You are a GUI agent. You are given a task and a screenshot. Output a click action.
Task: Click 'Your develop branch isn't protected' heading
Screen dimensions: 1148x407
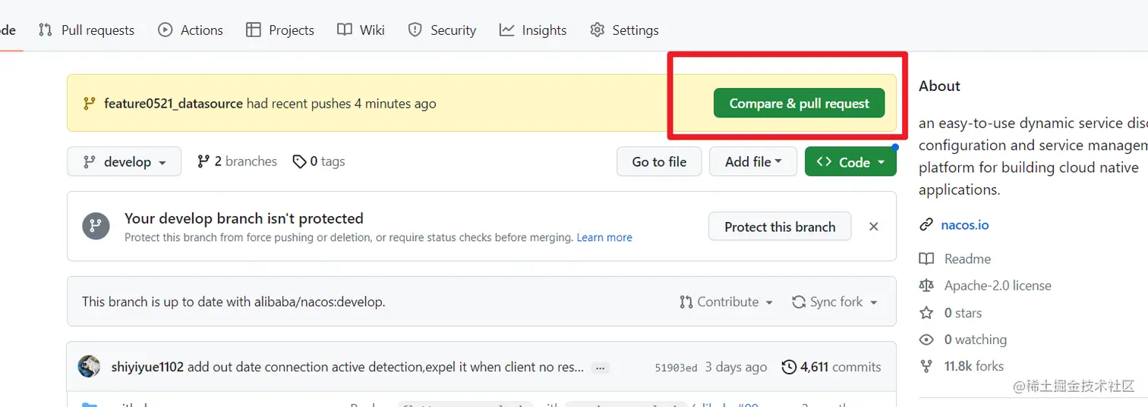(244, 218)
